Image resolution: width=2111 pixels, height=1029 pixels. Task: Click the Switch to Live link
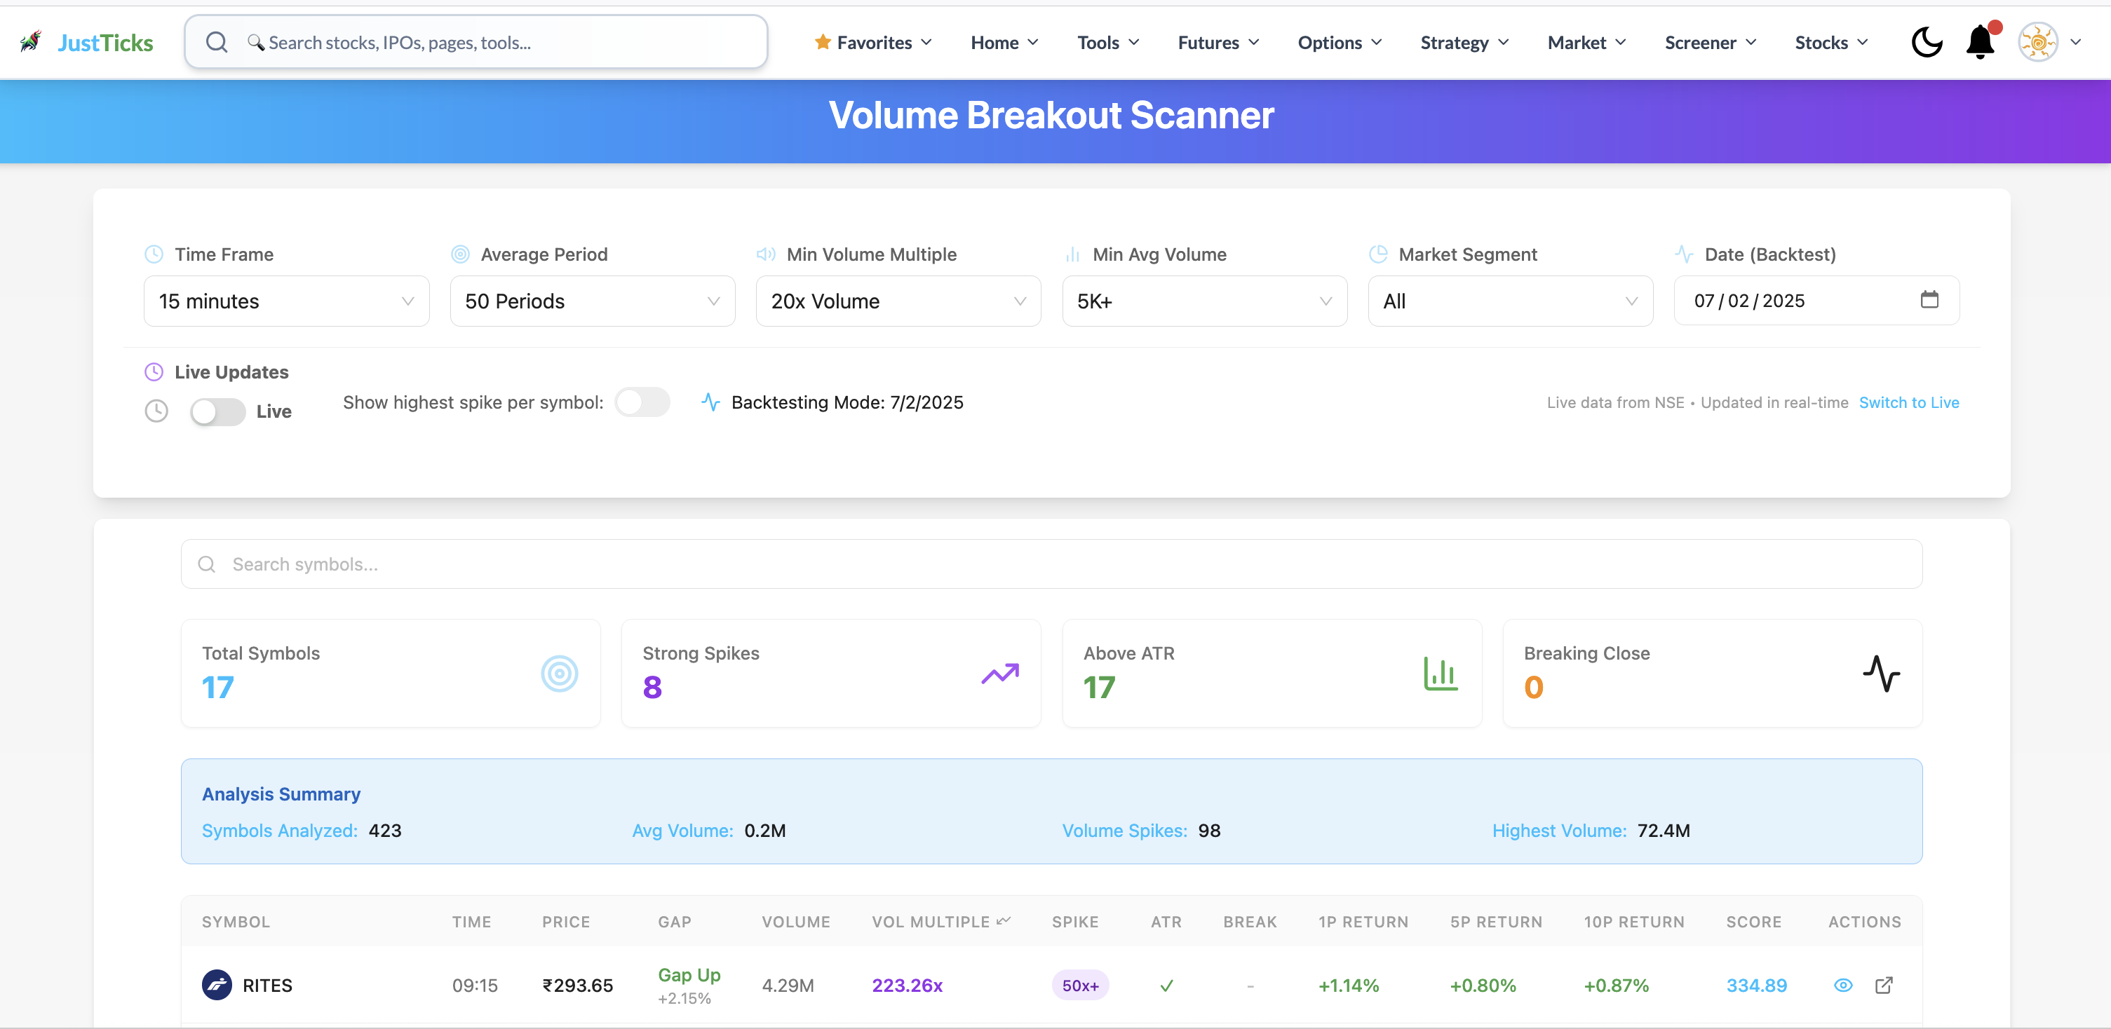pos(1908,402)
